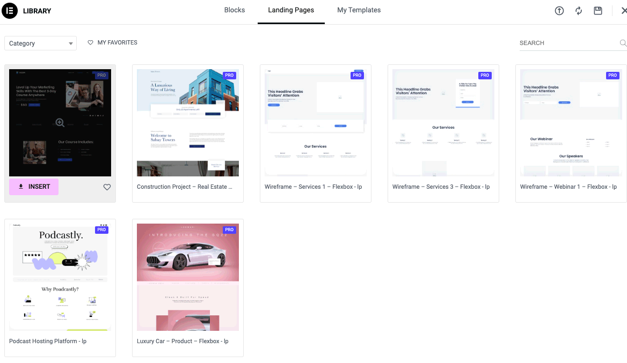Click the save template floppy icon
The width and height of the screenshot is (627, 363).
coord(598,11)
